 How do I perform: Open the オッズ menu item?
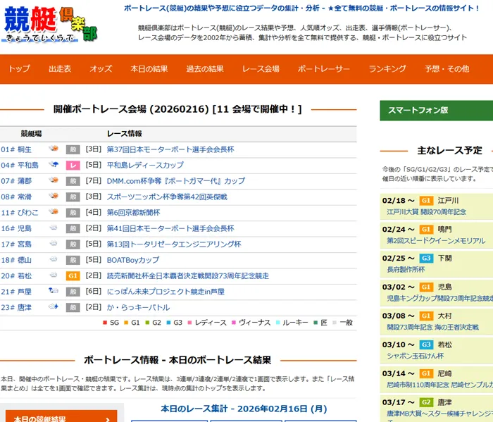click(101, 69)
